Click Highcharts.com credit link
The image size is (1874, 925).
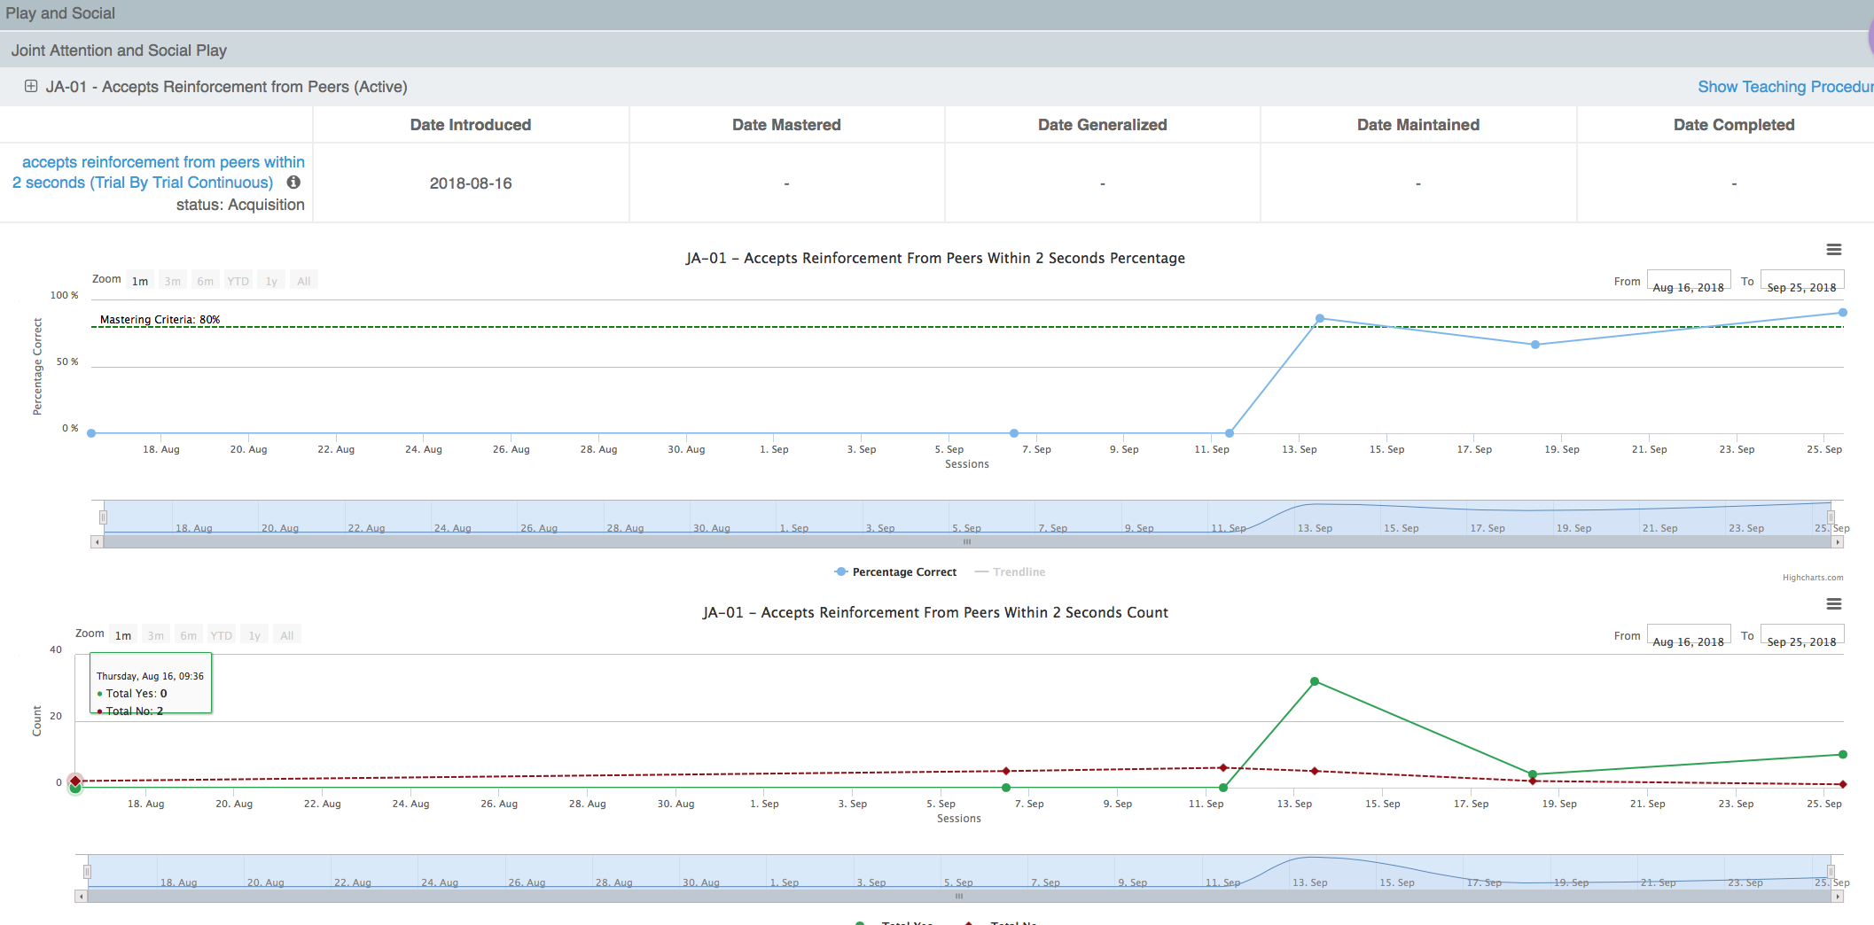(1813, 578)
